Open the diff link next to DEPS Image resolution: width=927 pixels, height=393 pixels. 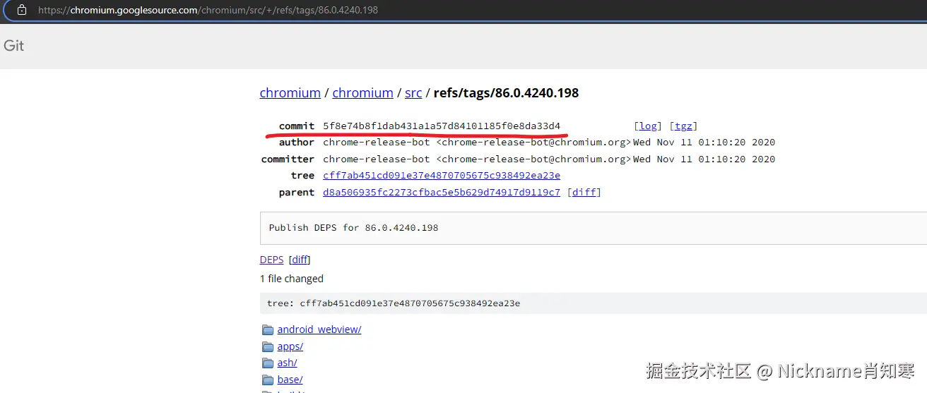[300, 260]
